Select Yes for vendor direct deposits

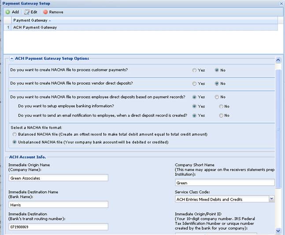(195, 83)
